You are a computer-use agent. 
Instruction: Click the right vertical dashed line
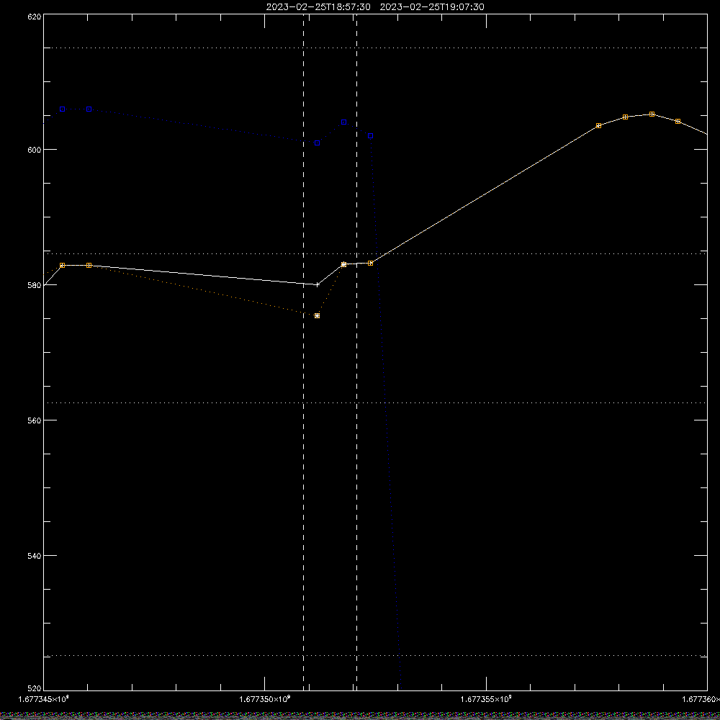(x=357, y=352)
